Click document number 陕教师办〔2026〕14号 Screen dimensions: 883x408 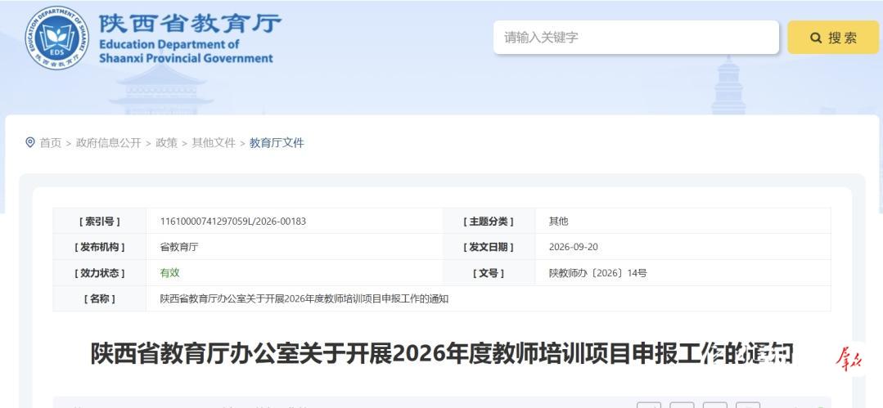coord(597,273)
